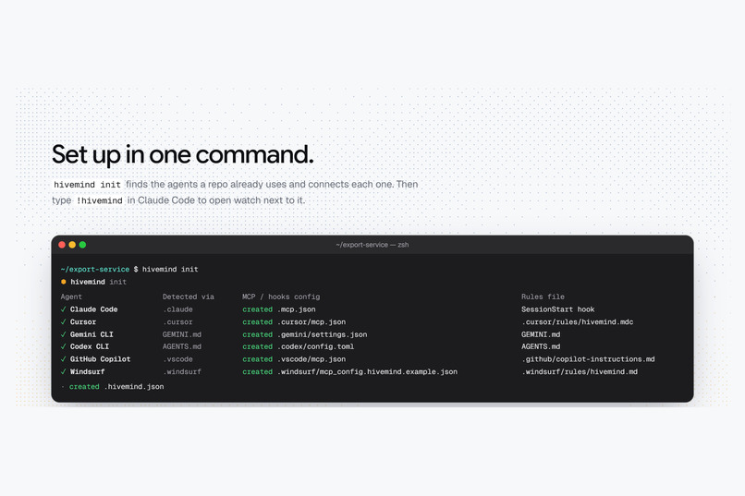Screen dimensions: 745x496
Task: Click '.windsurf/rules/hivemind.md' rules file
Action: pos(580,371)
